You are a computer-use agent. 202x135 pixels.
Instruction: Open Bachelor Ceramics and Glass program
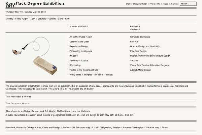[x=140, y=37]
